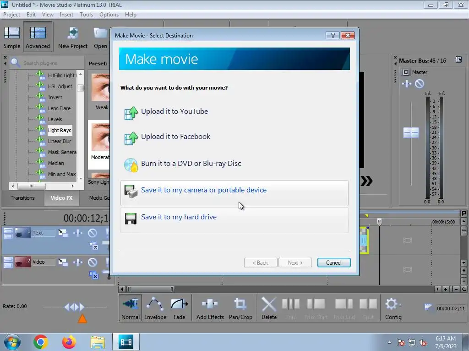Select Save it to my hard drive
The image size is (469, 351).
[234, 220]
